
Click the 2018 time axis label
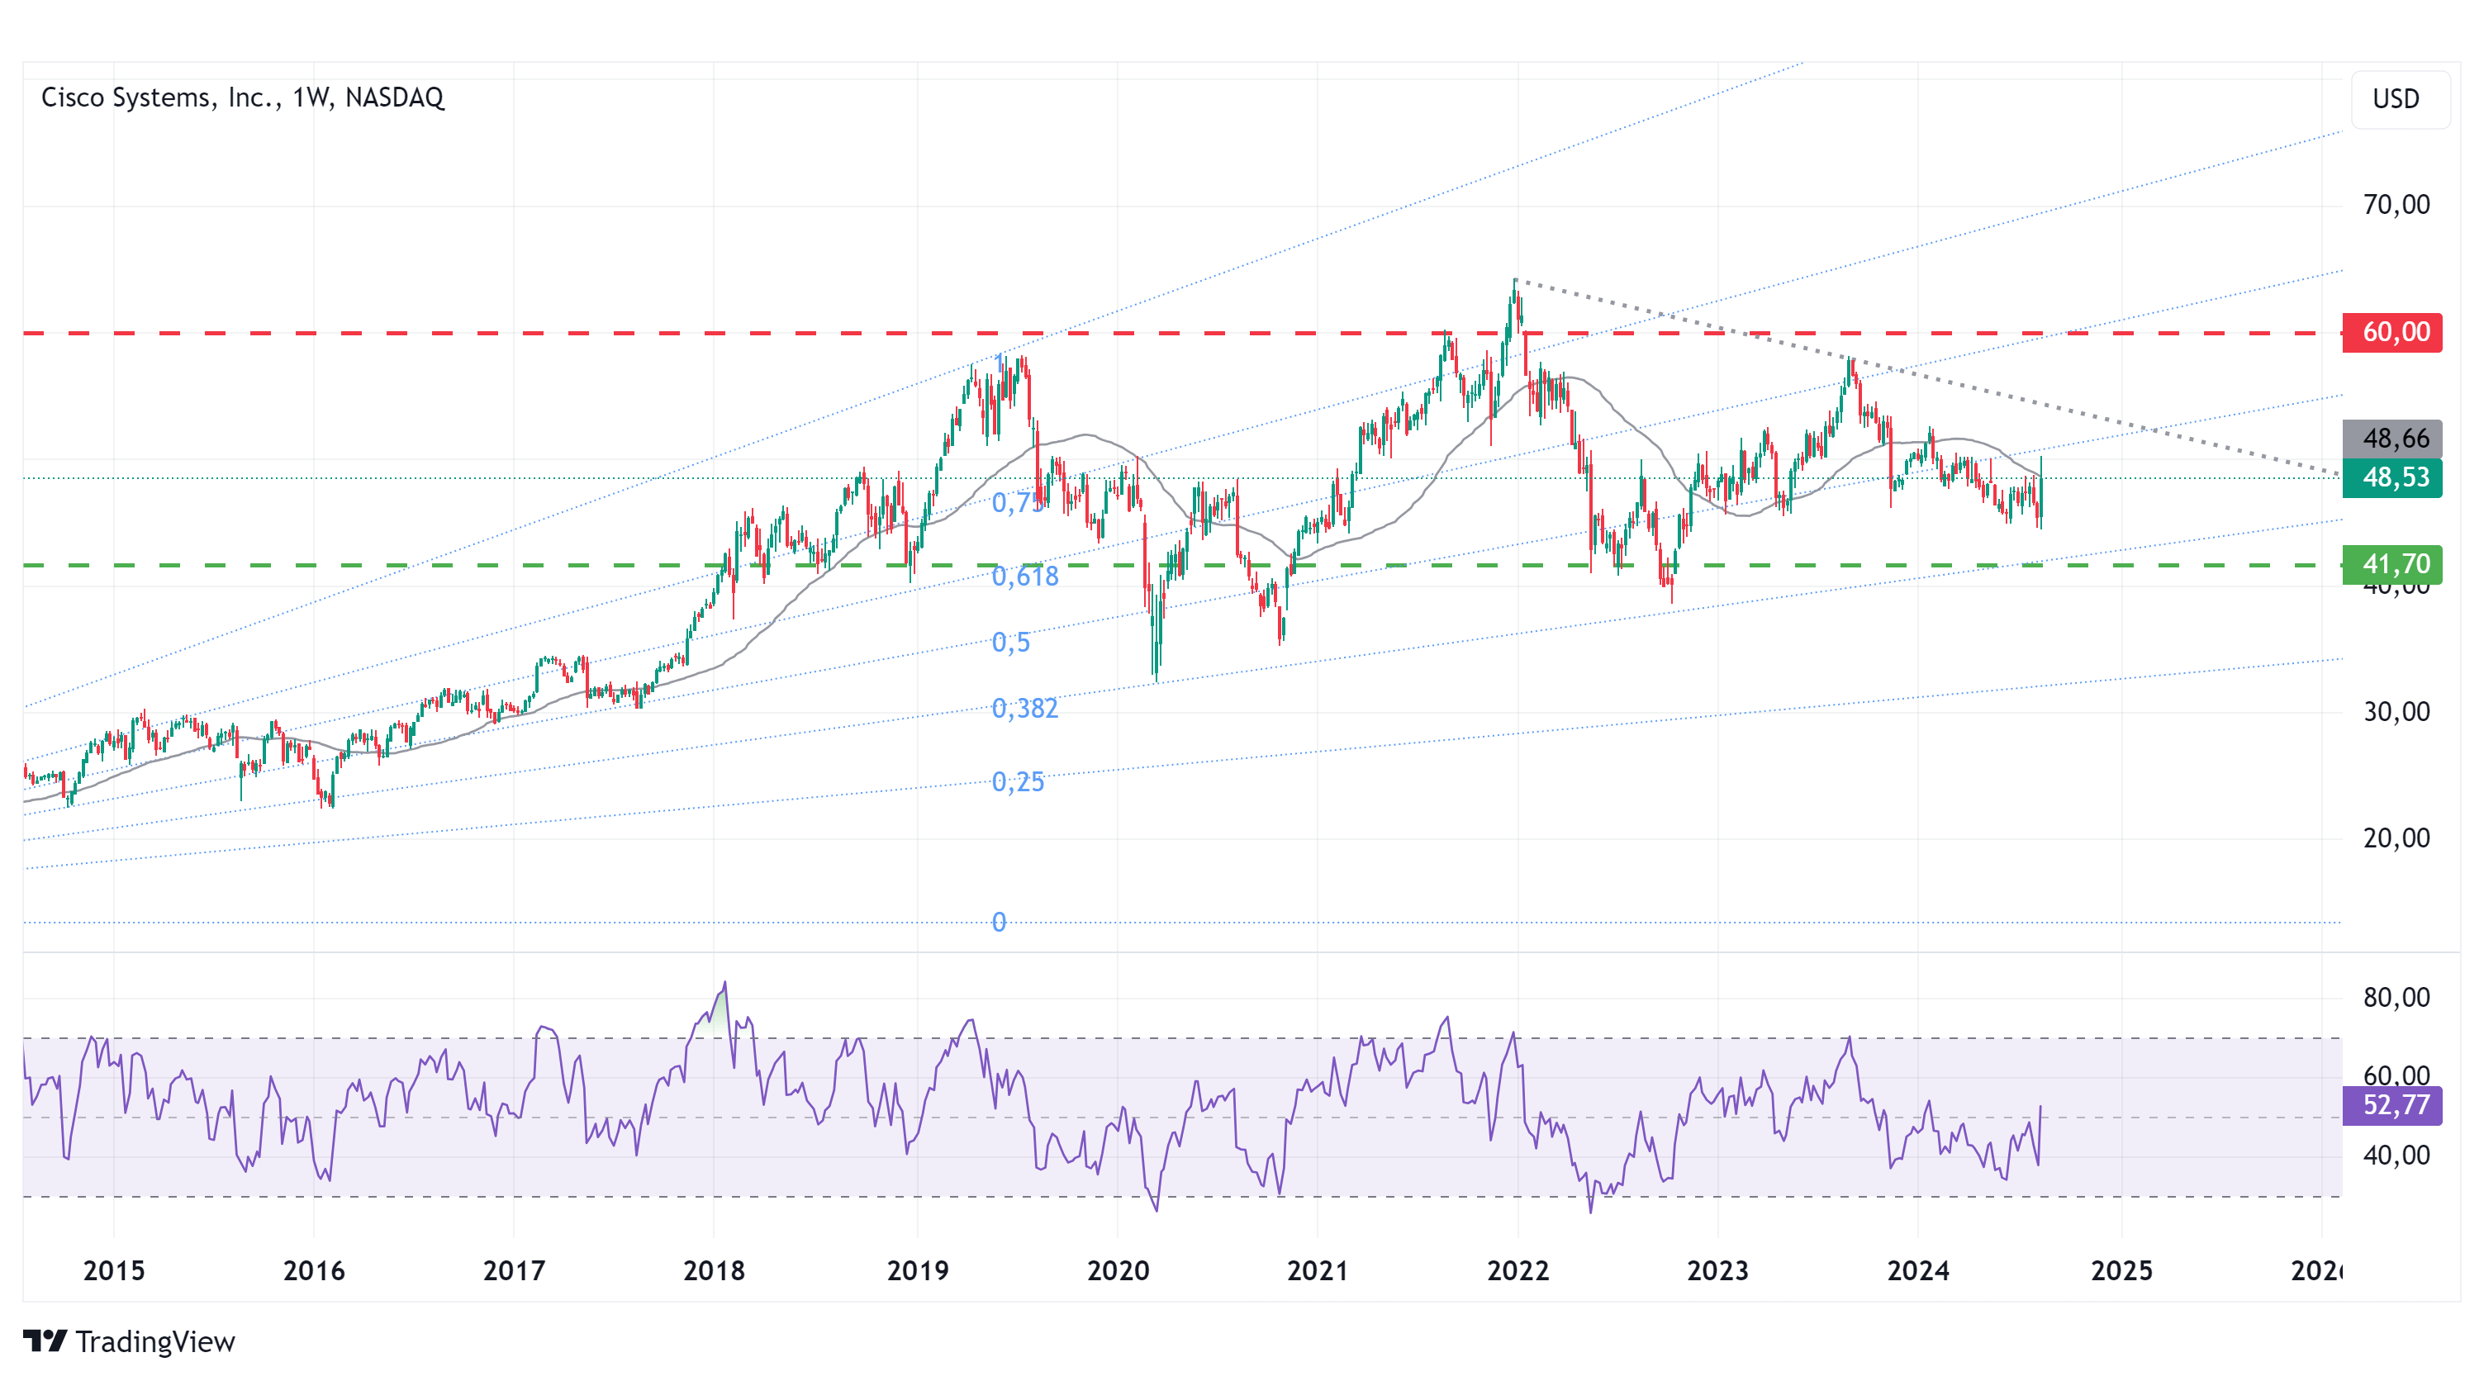714,1271
